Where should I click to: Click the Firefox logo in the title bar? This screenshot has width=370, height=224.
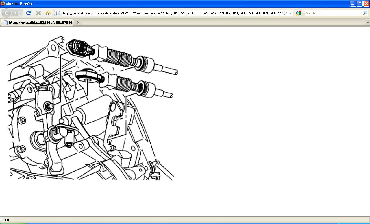click(3, 3)
